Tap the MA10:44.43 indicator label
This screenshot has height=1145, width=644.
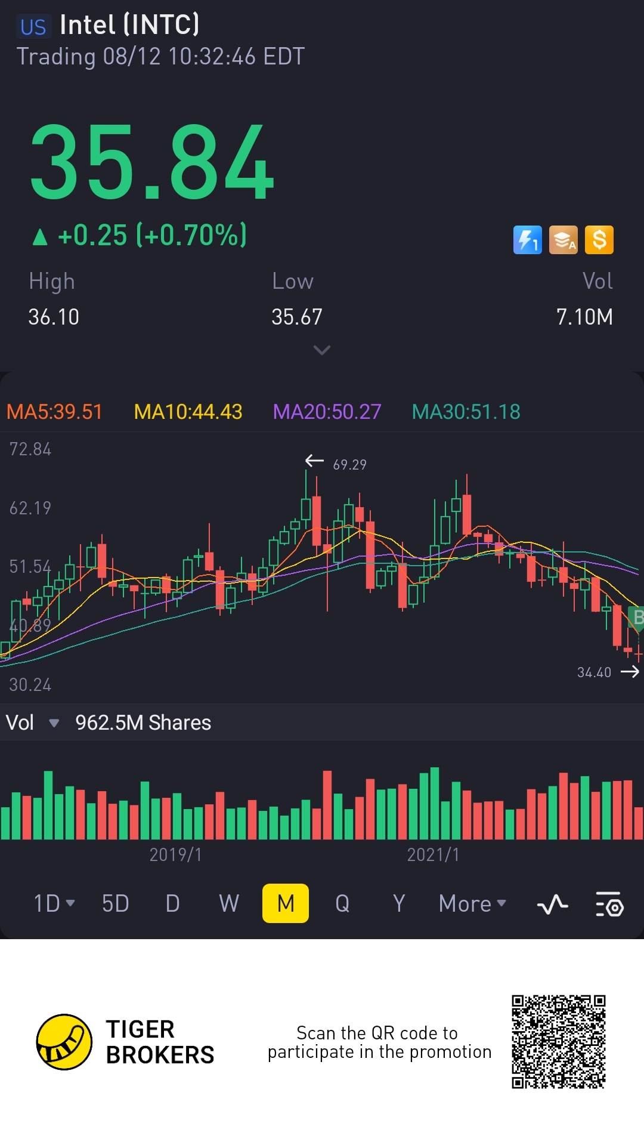click(188, 412)
